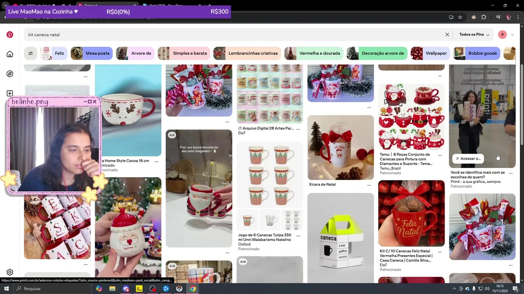Click the install app icon in address bar

451,17
